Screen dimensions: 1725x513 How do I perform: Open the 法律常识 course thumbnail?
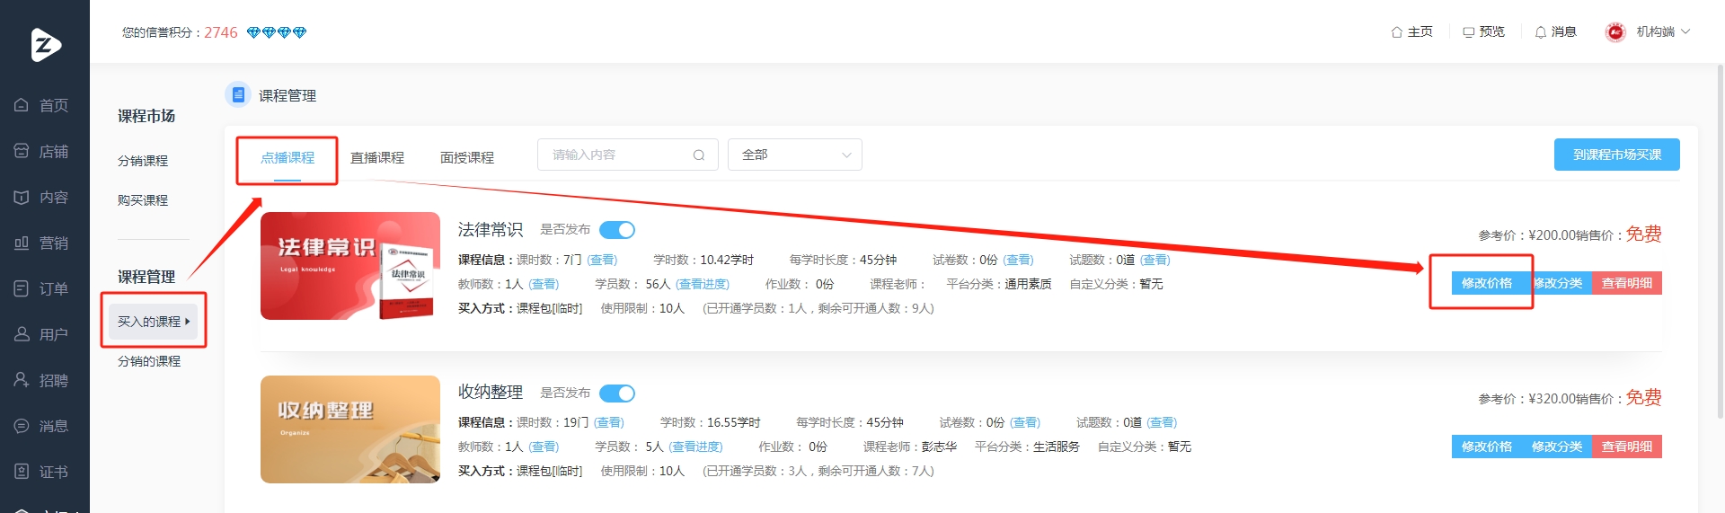[350, 266]
